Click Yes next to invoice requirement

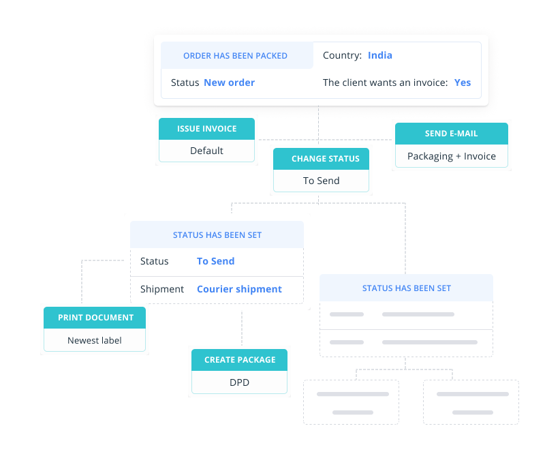tap(463, 82)
